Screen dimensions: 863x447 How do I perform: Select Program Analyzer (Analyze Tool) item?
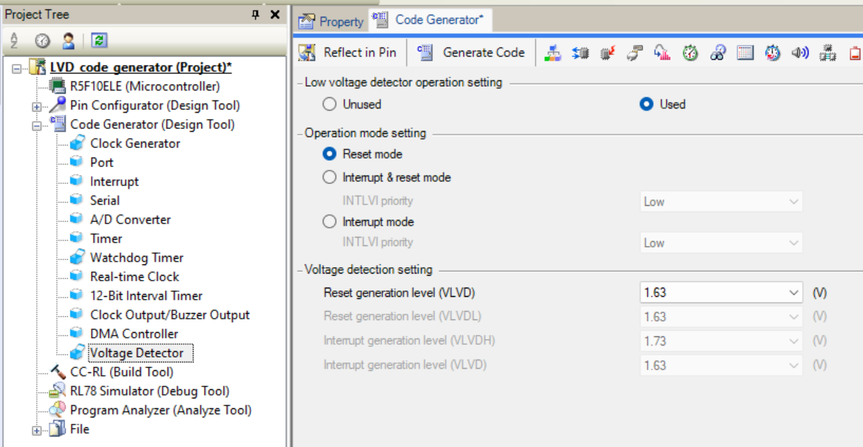tap(161, 410)
